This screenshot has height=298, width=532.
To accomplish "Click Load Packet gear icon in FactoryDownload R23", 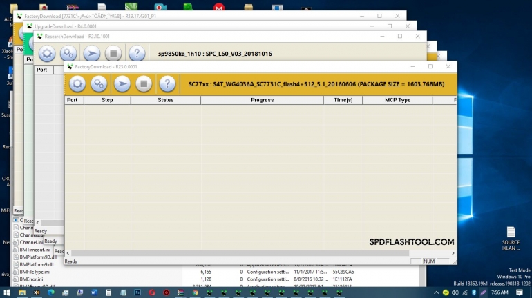I will [x=77, y=83].
